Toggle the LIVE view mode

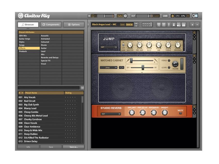pos(165,16)
